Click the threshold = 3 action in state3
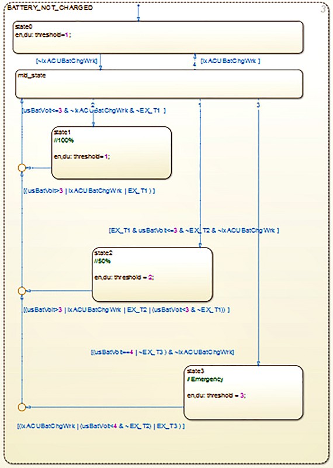This screenshot has width=333, height=468. [x=216, y=395]
